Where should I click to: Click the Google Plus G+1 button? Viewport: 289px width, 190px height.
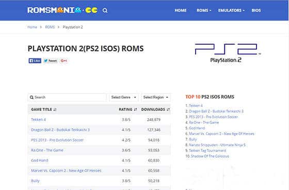[x=64, y=61]
